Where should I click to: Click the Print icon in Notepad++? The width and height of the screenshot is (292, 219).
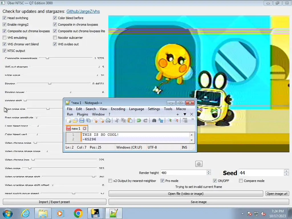click(x=108, y=121)
